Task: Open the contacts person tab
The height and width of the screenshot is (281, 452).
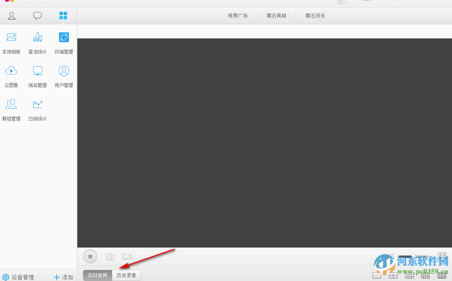Action: [x=11, y=16]
